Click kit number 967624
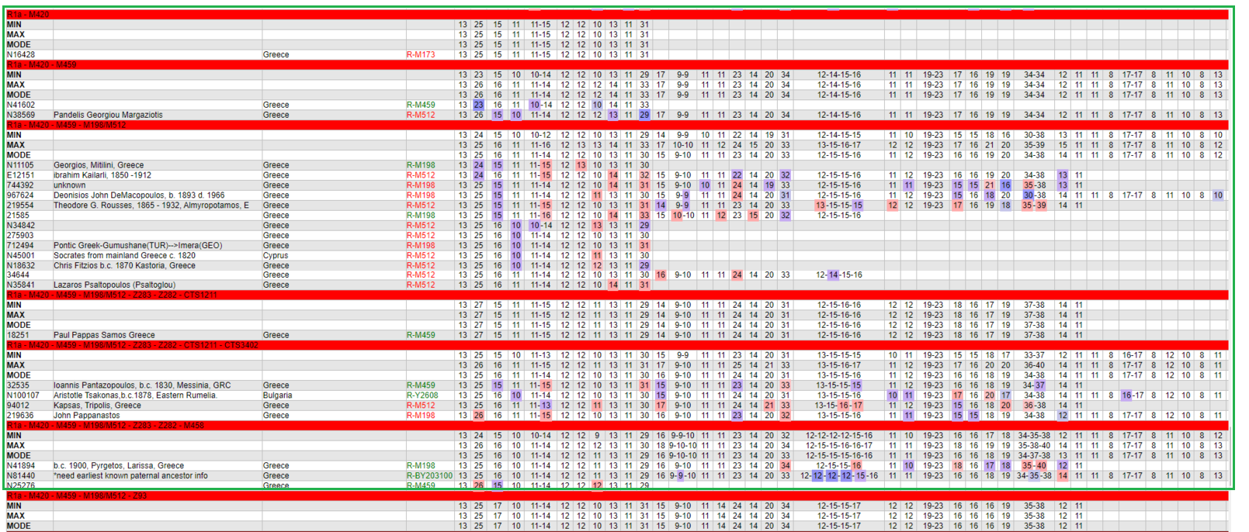Image resolution: width=1249 pixels, height=532 pixels. pyautogui.click(x=20, y=195)
